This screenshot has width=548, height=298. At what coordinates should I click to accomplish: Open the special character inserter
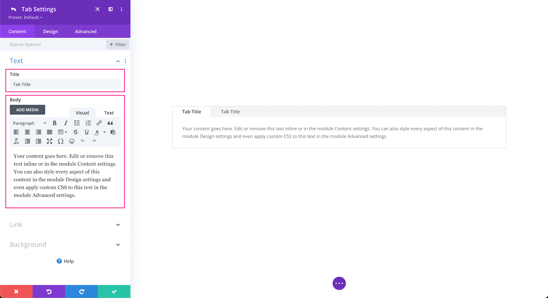61,141
